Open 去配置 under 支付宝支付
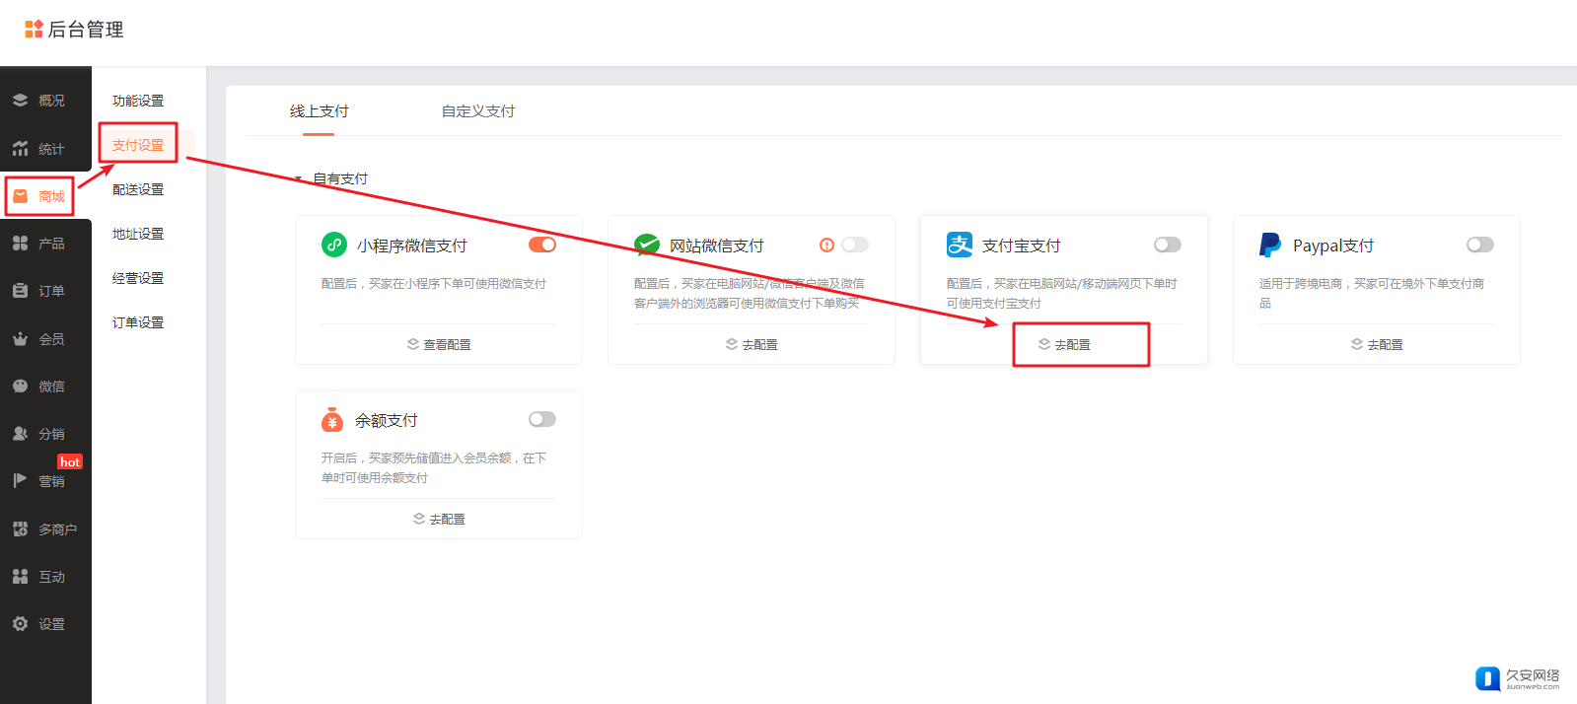1577x704 pixels. 1064,344
